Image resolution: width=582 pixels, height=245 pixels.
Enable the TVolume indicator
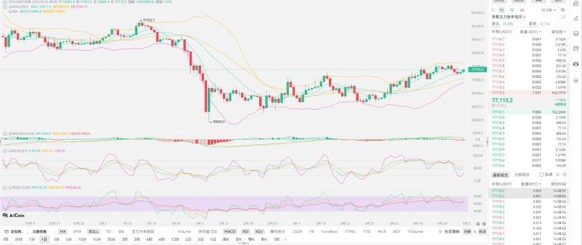point(416,231)
